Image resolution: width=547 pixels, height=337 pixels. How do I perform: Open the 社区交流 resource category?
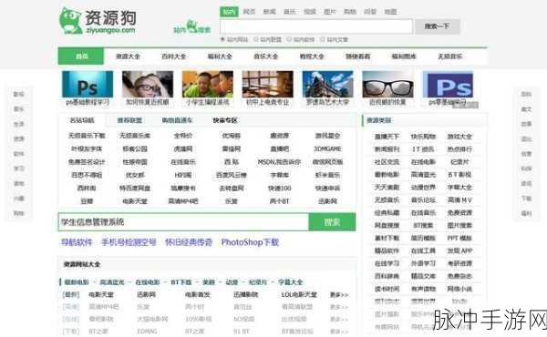pos(387,162)
